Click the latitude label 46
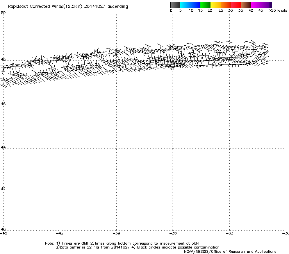This screenshot has height=254, width=289. click(x=3, y=104)
